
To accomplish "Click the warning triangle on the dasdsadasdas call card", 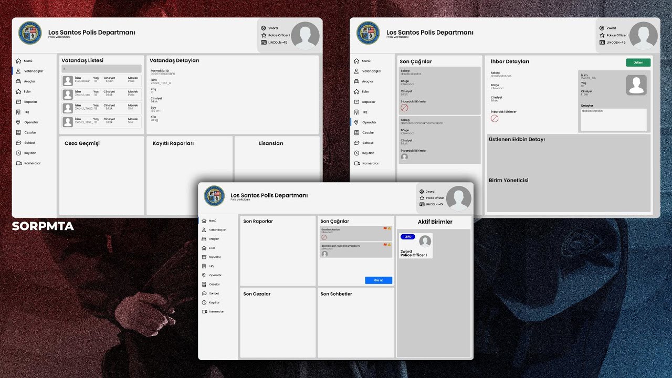I will [x=389, y=229].
